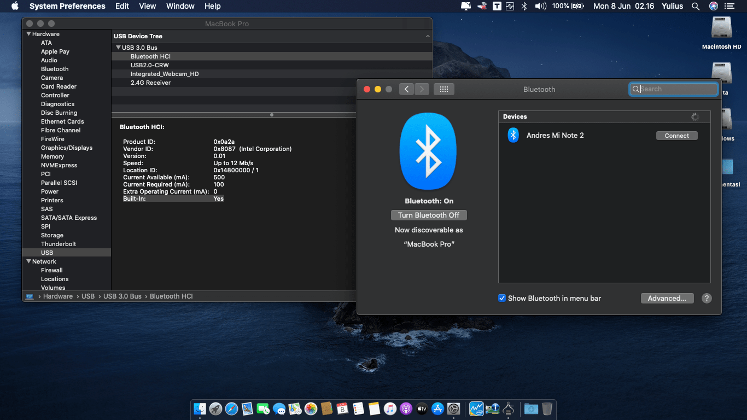Image resolution: width=747 pixels, height=420 pixels.
Task: Open Finder from the dock
Action: 200,409
